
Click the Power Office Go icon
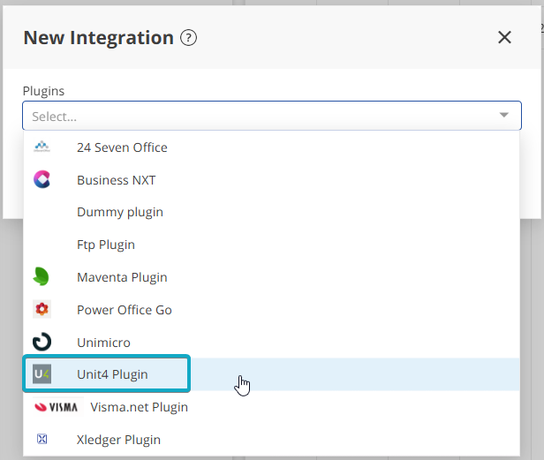[x=42, y=310]
